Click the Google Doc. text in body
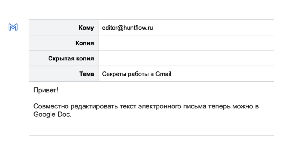The image size is (303, 158). pos(52,115)
